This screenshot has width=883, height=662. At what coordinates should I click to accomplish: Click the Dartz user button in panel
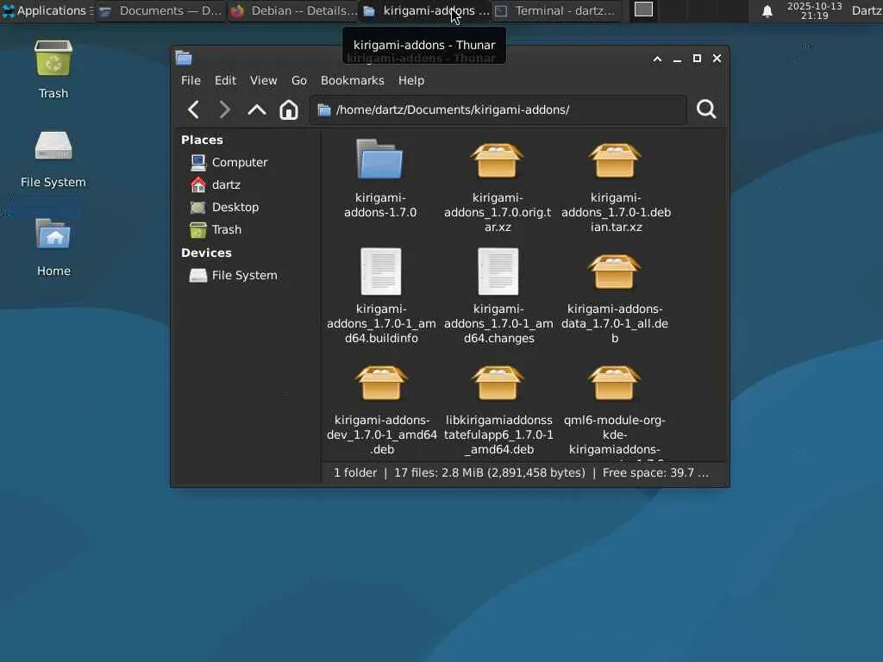(867, 10)
